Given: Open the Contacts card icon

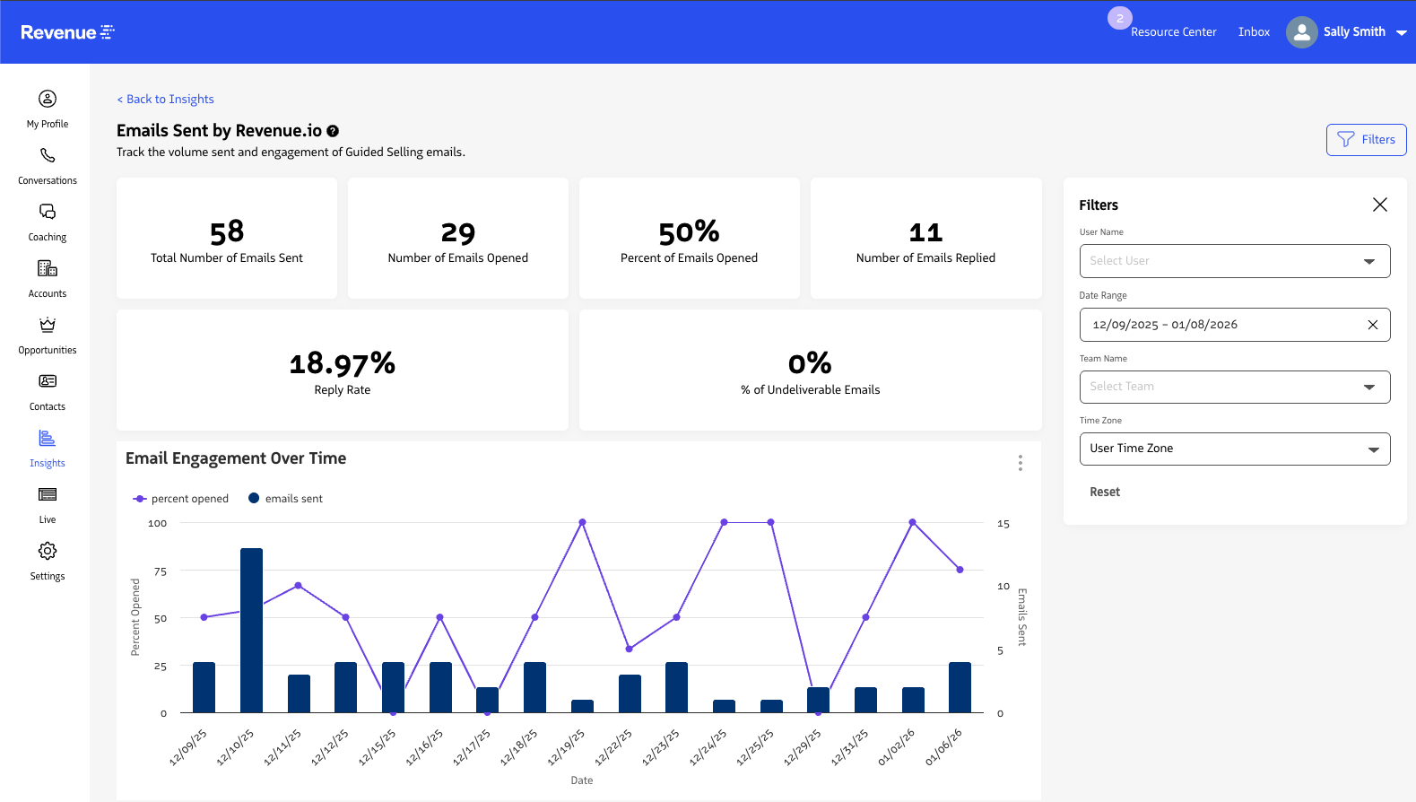Looking at the screenshot, I should tap(48, 382).
